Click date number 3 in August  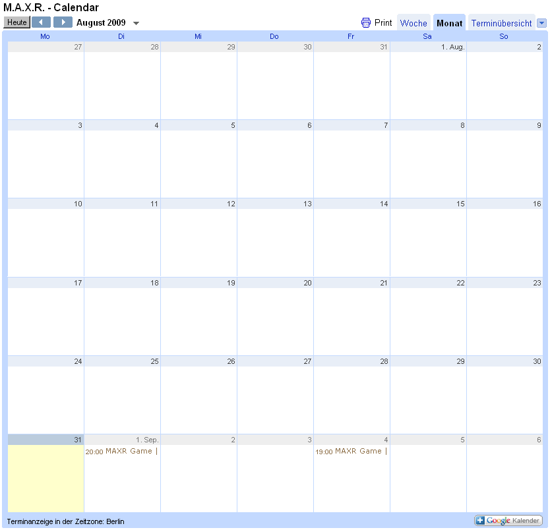click(80, 125)
